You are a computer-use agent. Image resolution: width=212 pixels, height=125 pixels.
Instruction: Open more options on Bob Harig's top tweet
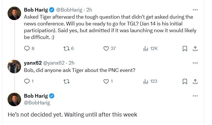pos(195,10)
